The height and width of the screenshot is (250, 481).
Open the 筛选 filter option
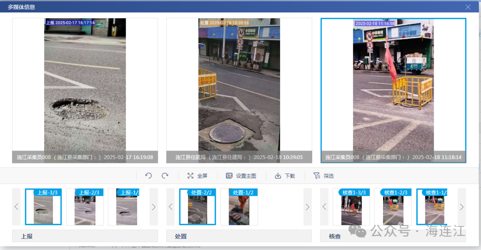coord(323,176)
